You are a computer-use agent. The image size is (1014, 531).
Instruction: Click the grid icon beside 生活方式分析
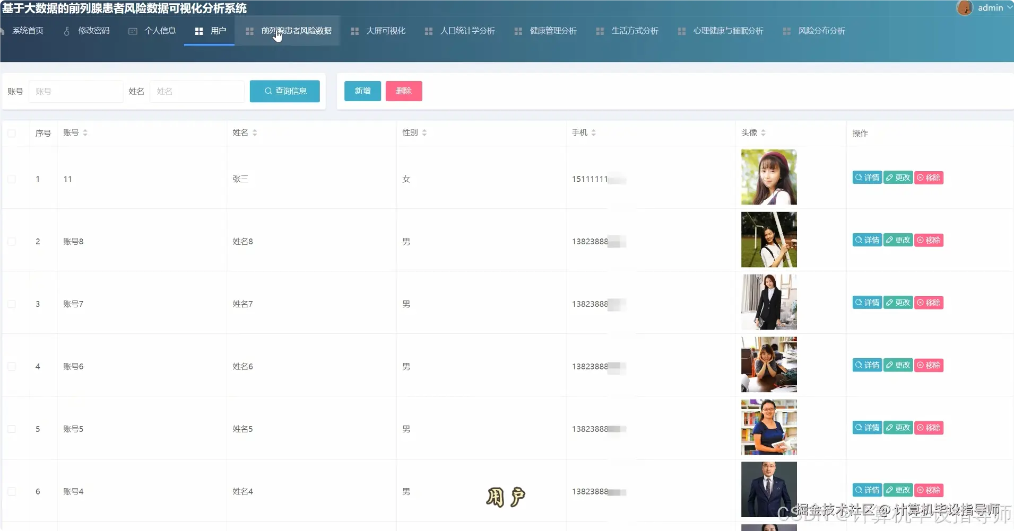pos(600,31)
